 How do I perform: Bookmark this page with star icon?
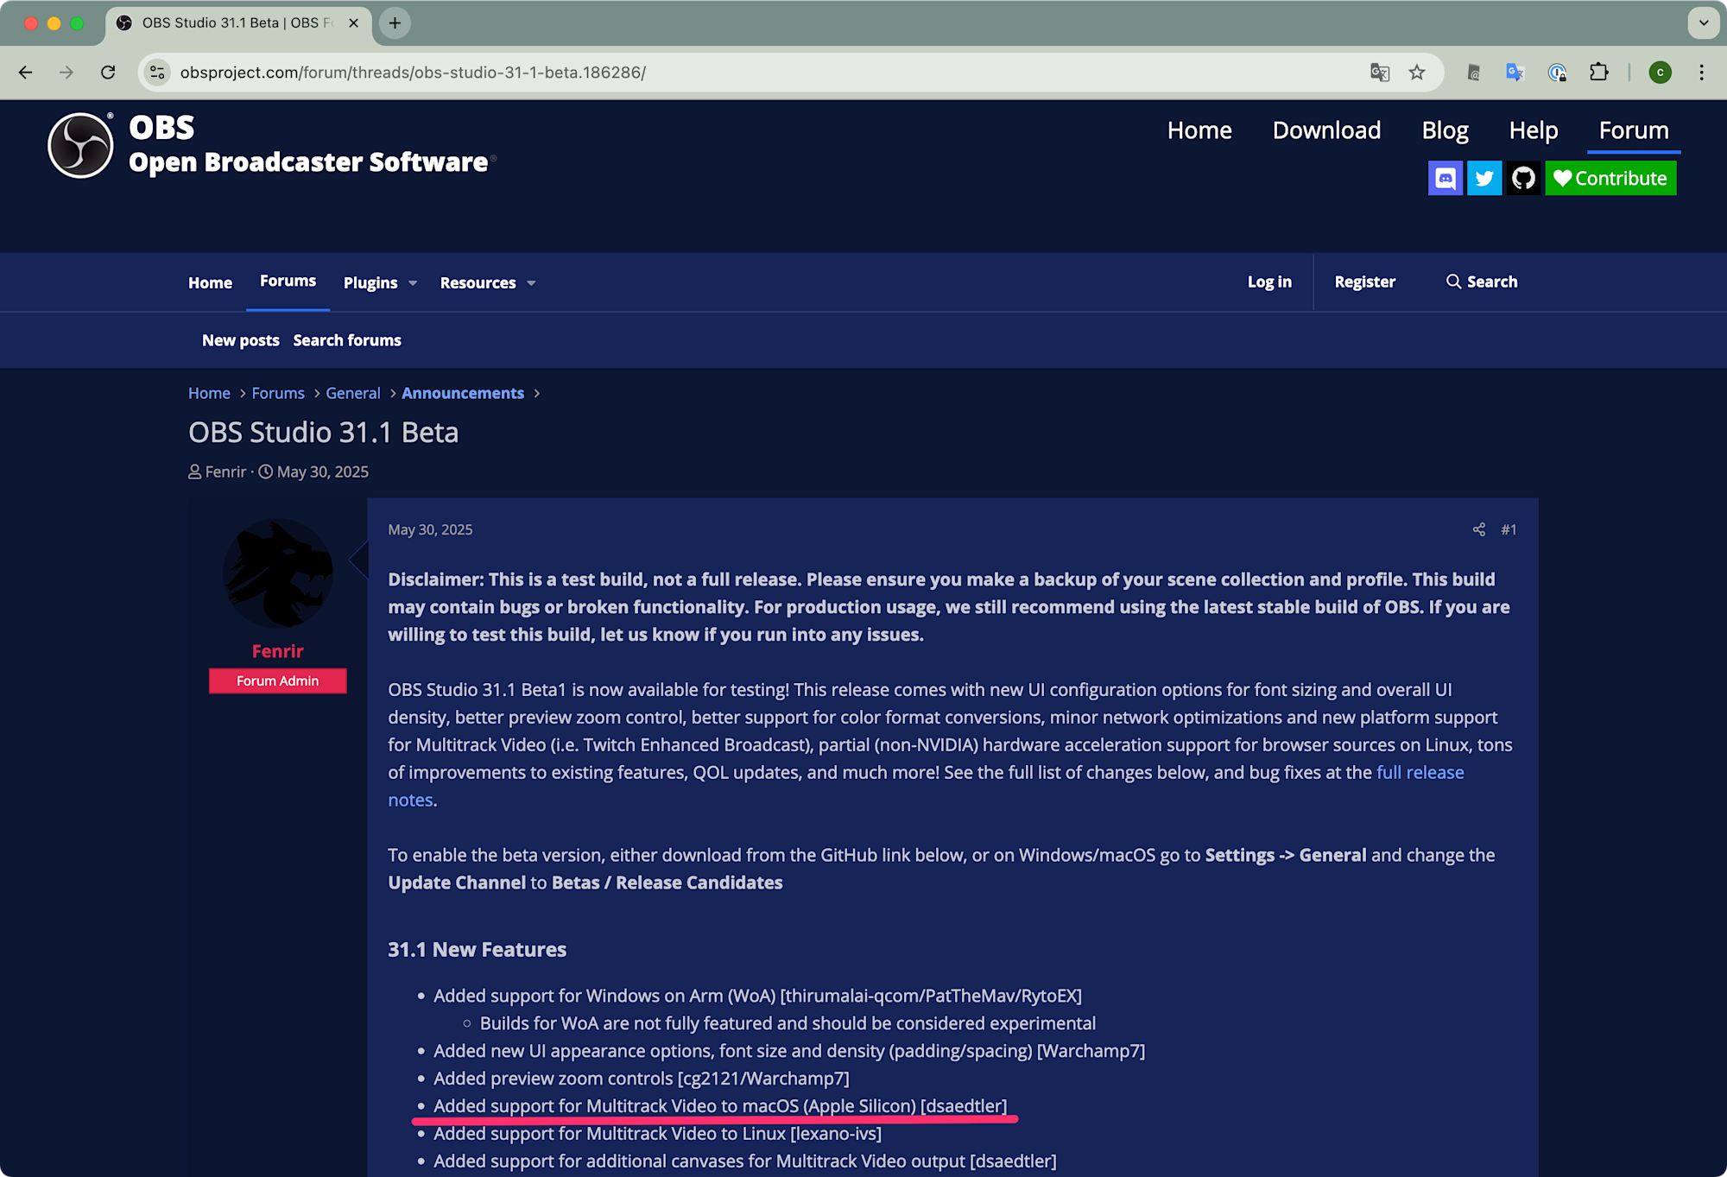(1417, 73)
